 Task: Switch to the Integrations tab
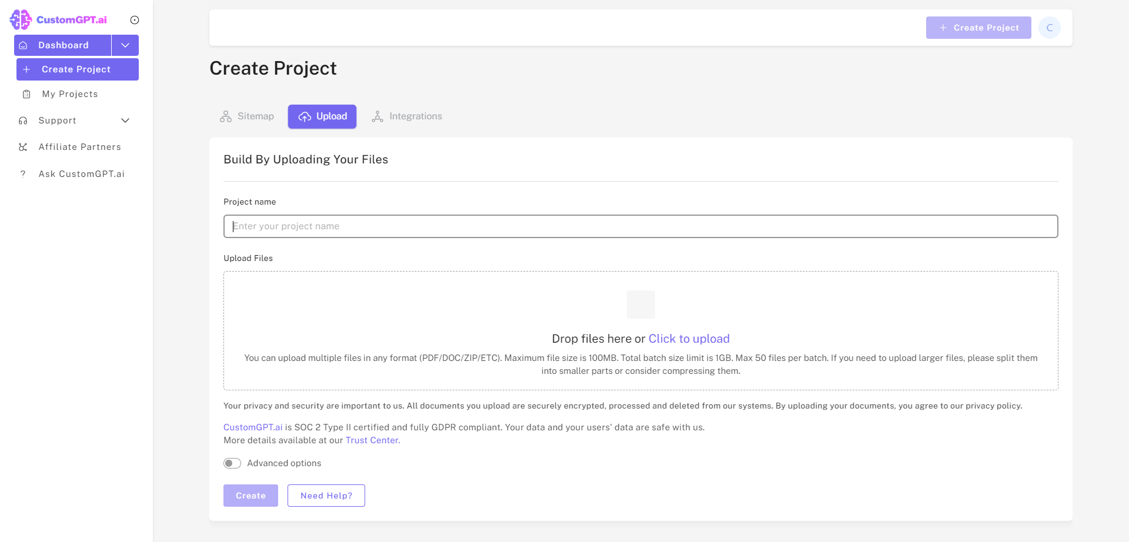(407, 116)
